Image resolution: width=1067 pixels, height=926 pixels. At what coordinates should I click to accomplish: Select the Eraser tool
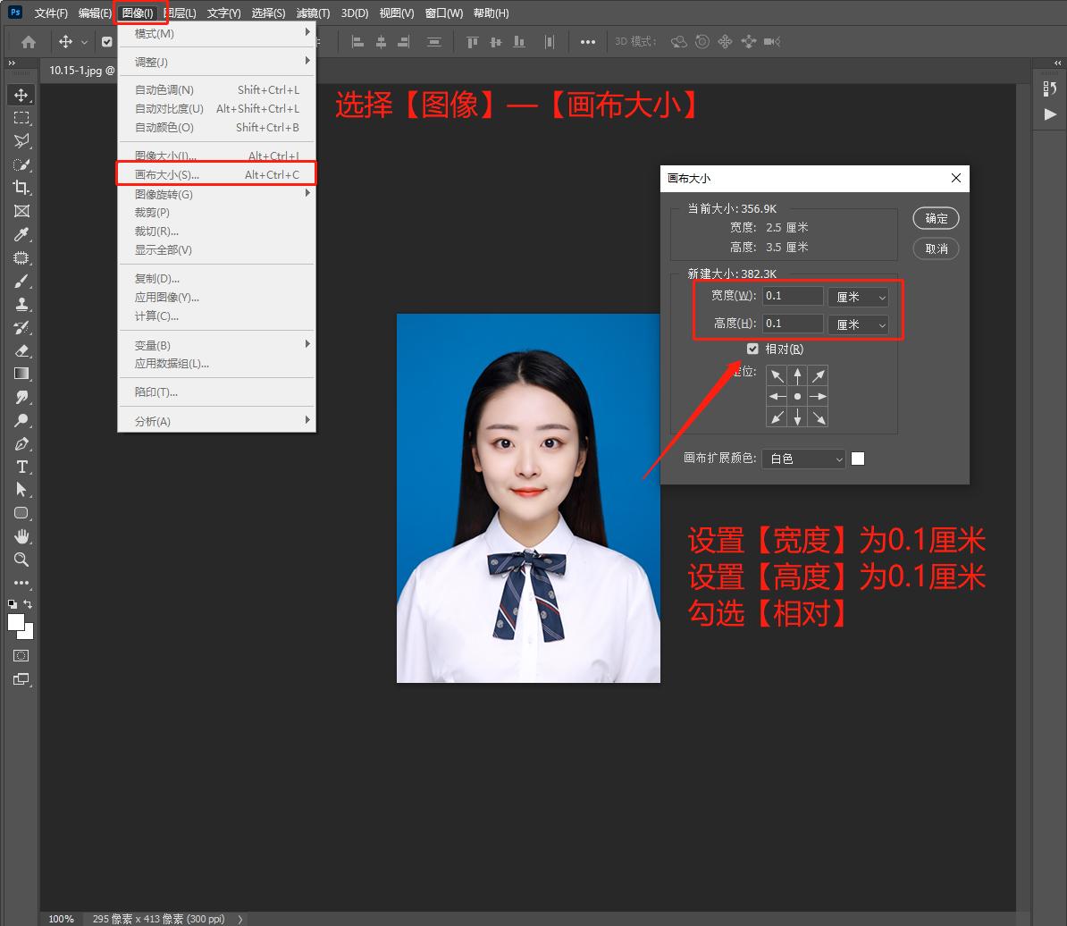(x=21, y=350)
